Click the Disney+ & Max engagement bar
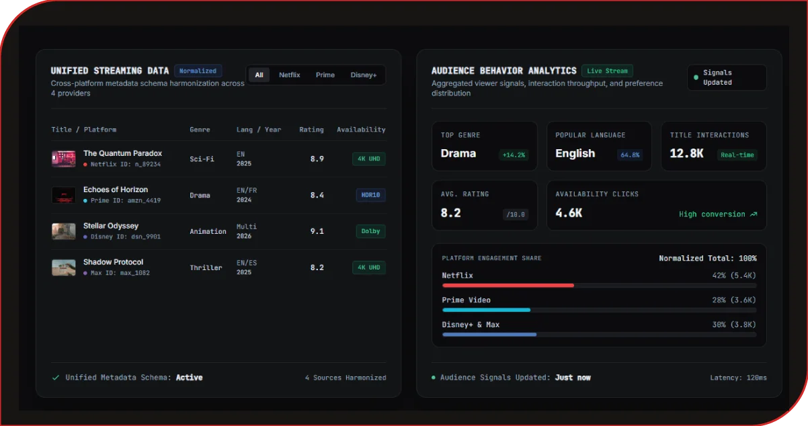The image size is (808, 426). pyautogui.click(x=599, y=334)
